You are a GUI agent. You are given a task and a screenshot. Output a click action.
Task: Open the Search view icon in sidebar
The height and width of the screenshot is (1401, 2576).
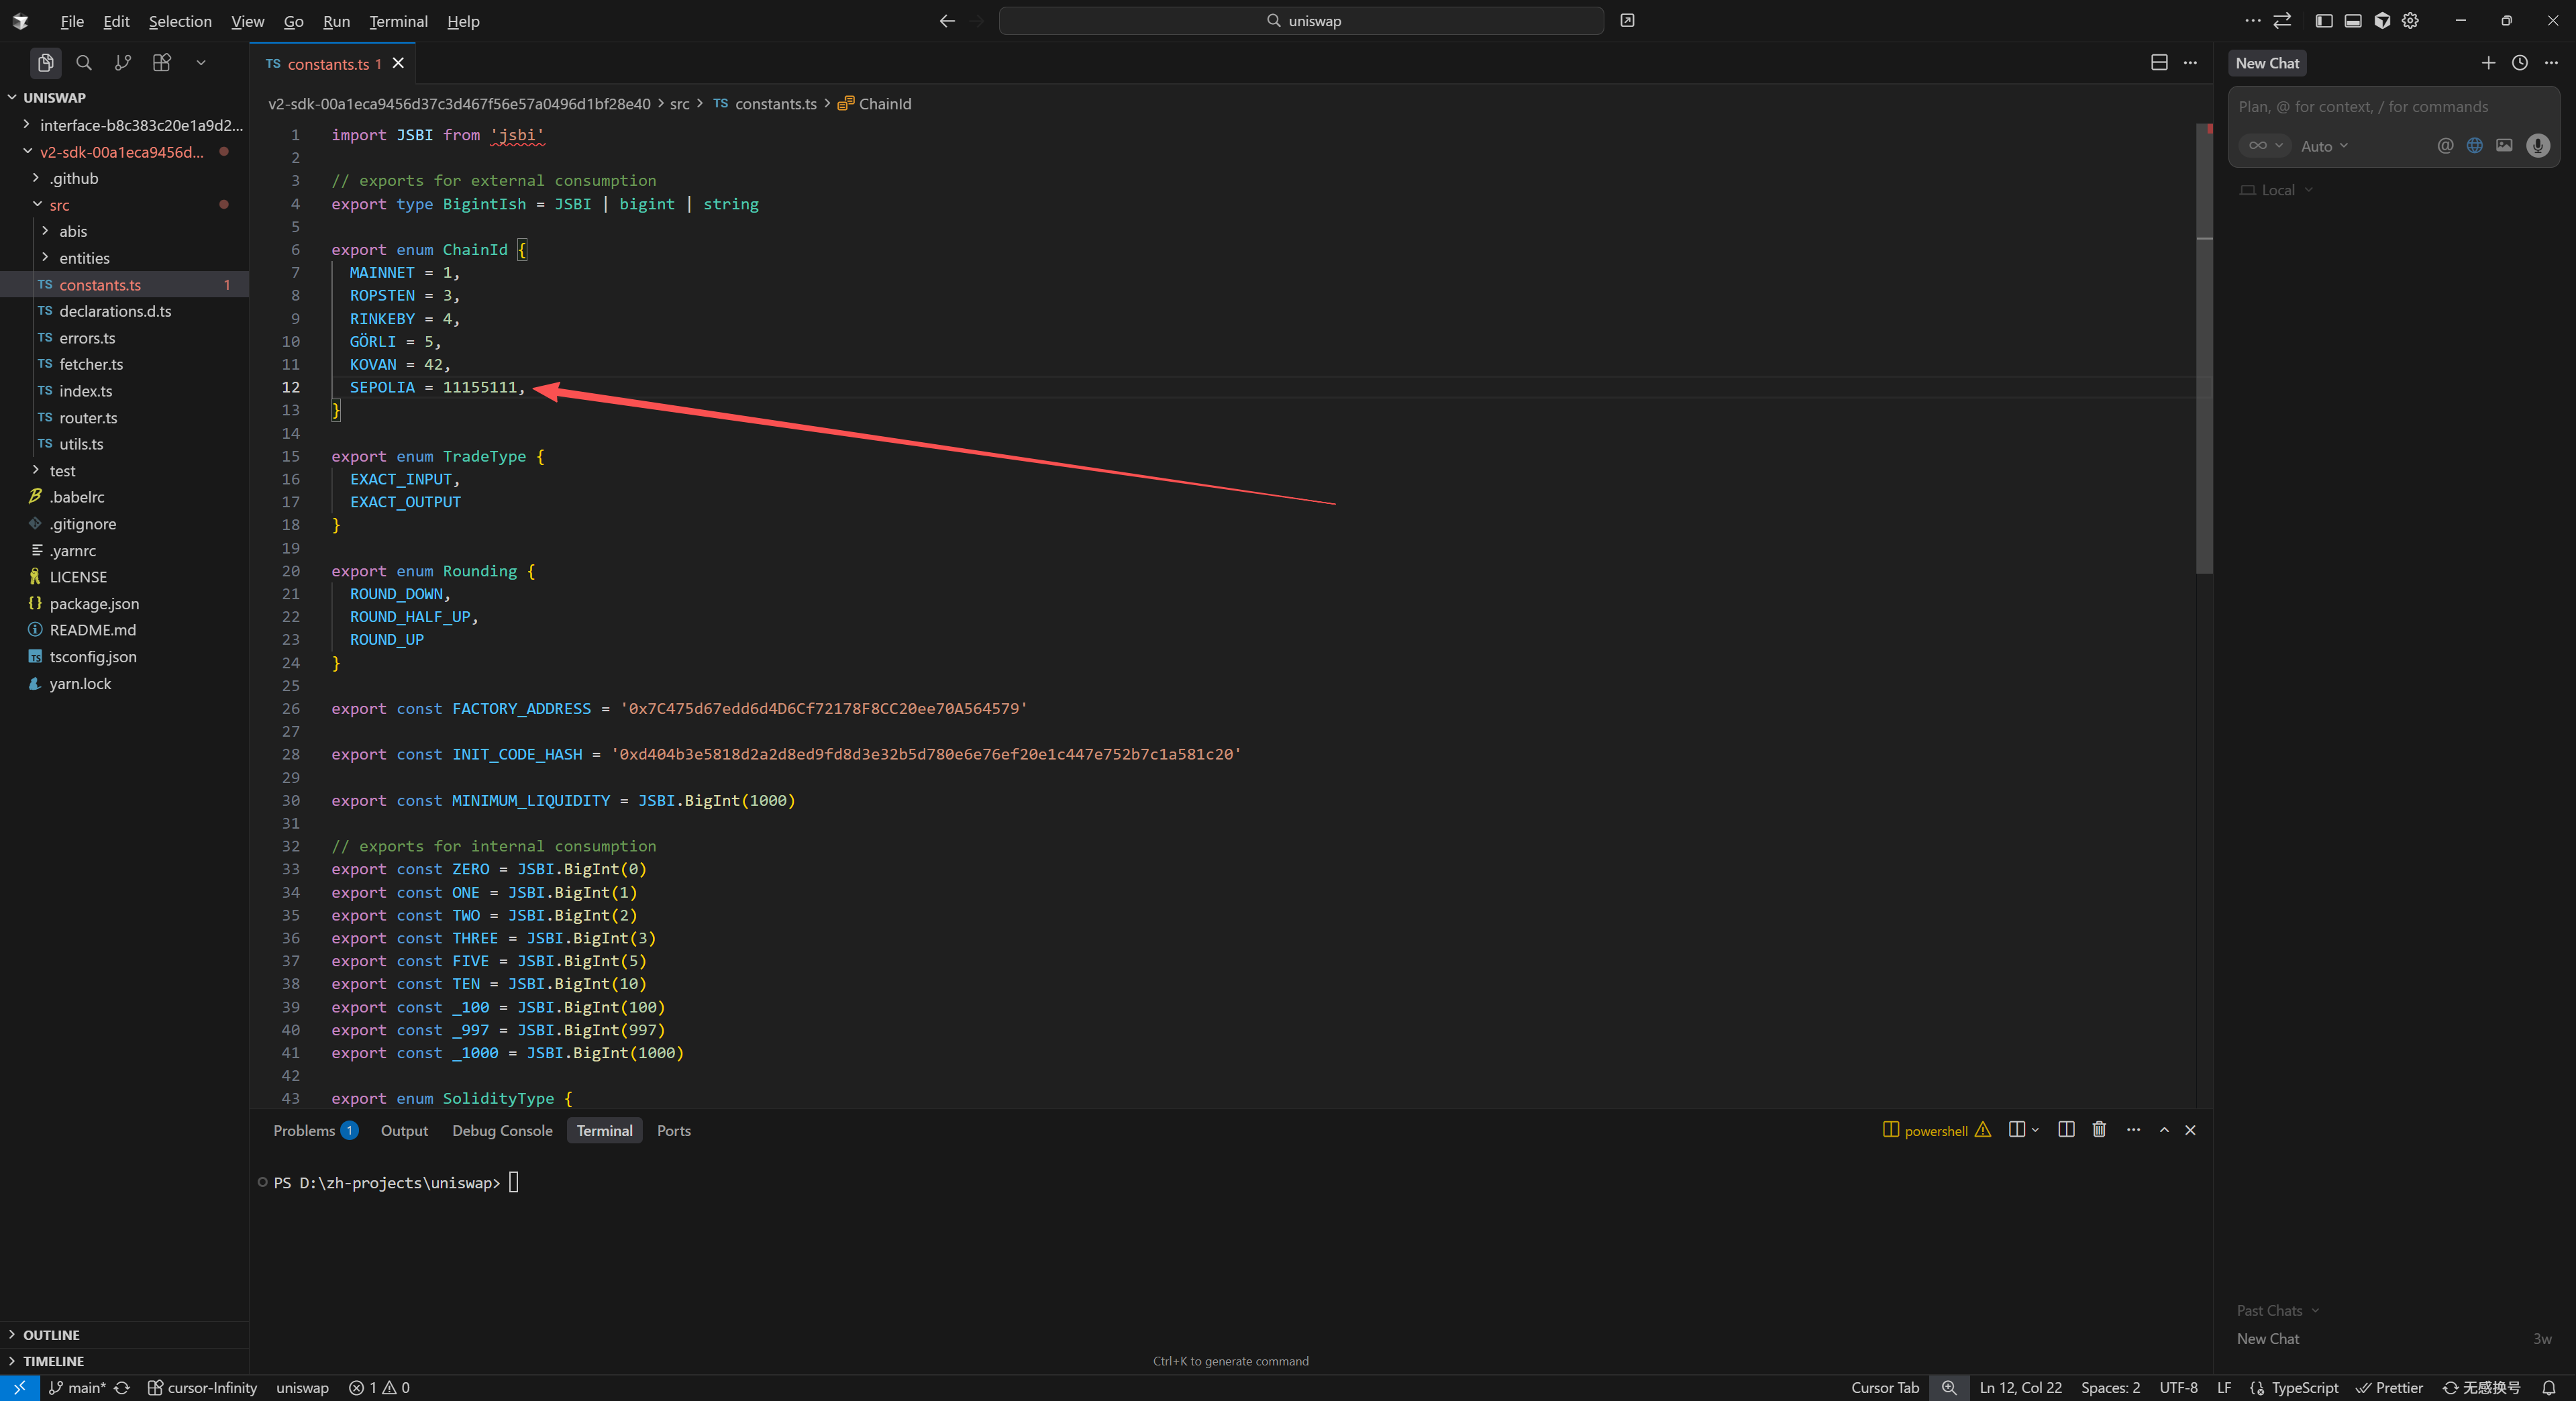point(84,63)
